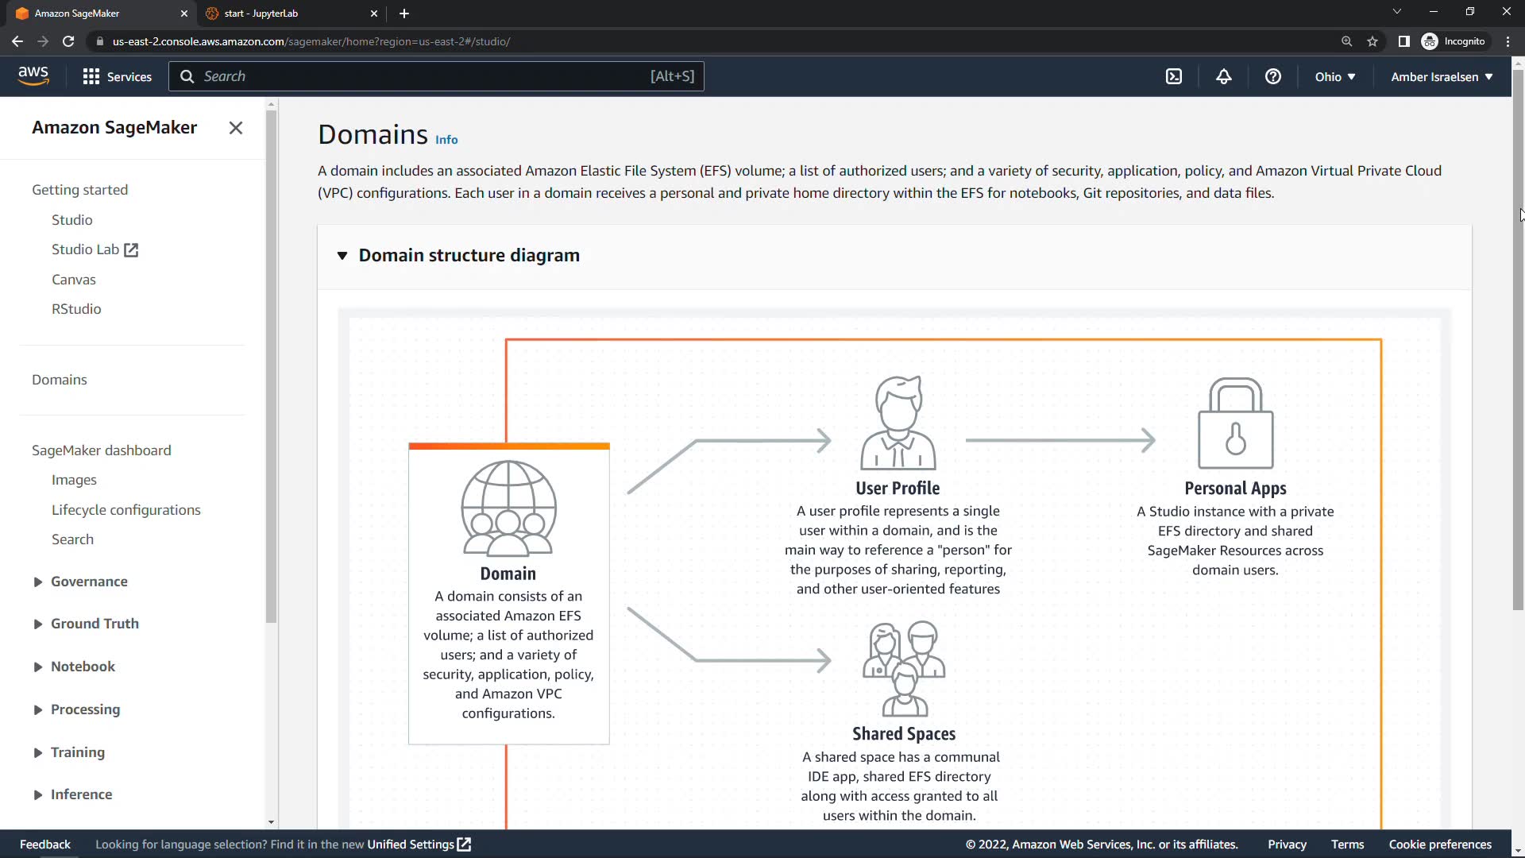Open the notifications bell
1525x858 pixels.
[x=1223, y=76]
